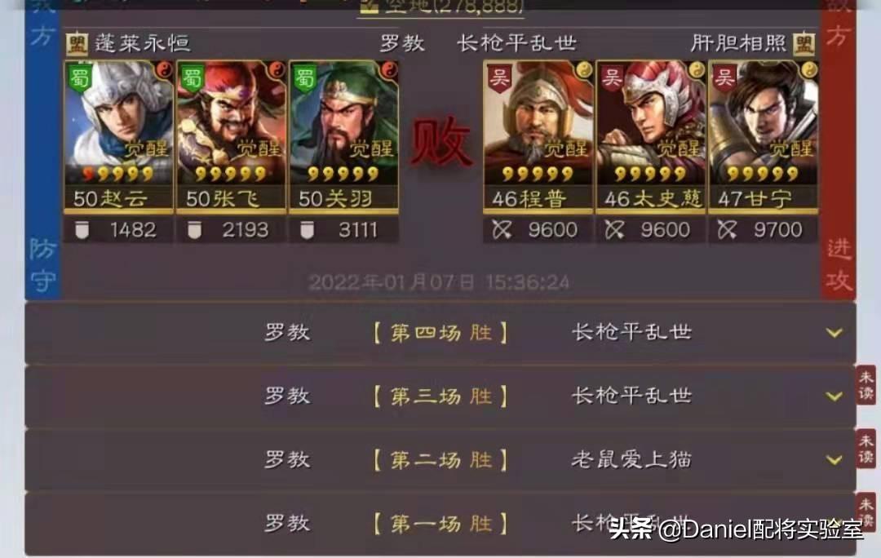Open Gan Ning (甘宁) hero portrait
Image resolution: width=881 pixels, height=558 pixels.
(x=763, y=136)
